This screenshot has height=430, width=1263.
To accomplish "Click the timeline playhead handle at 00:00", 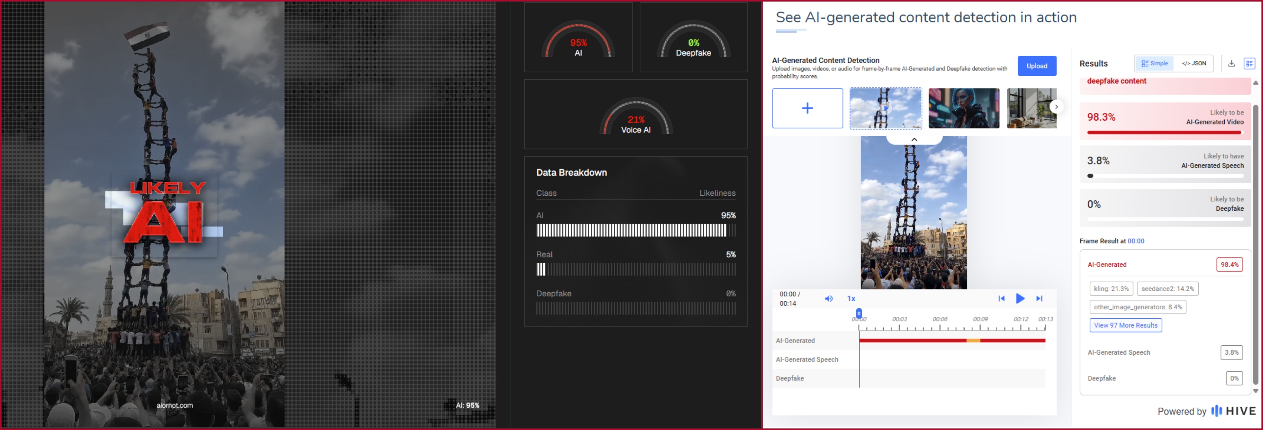I will click(x=859, y=314).
